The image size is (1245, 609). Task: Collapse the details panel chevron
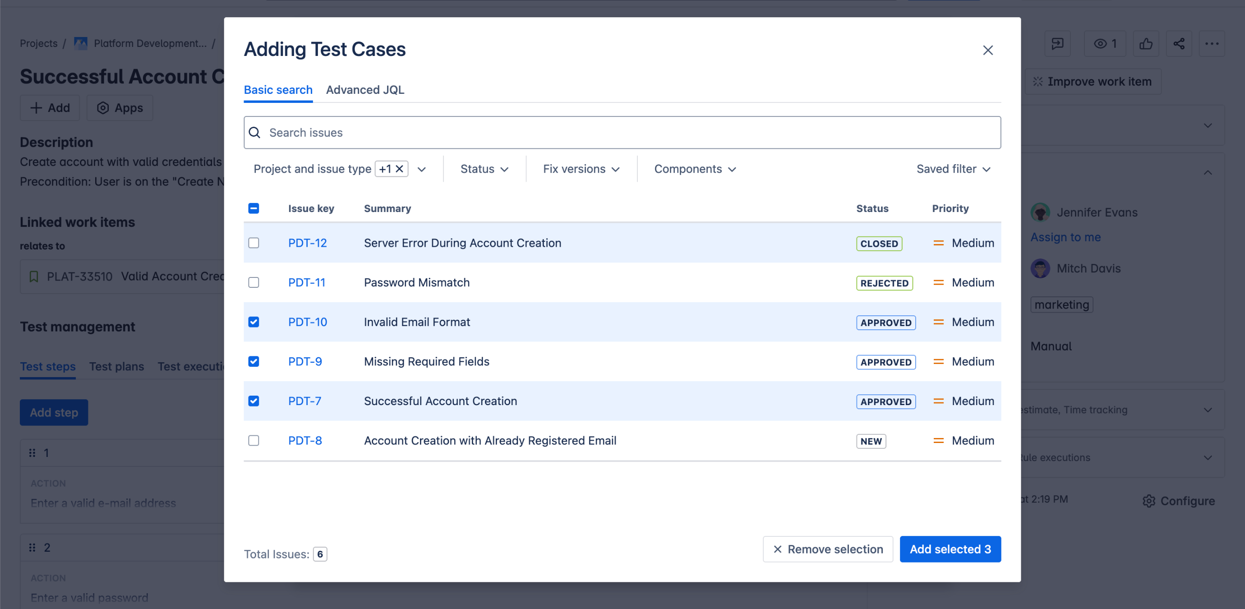1207,172
